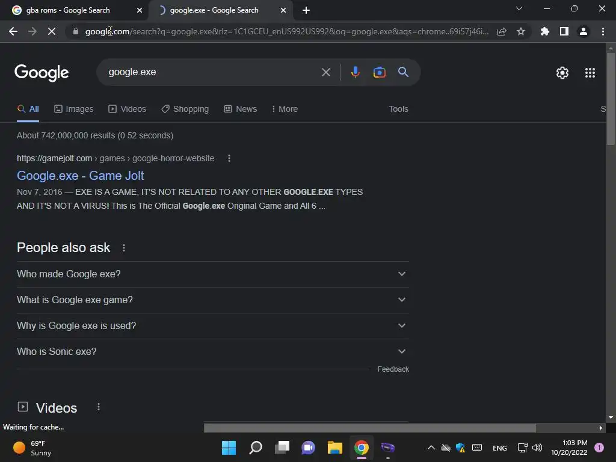Switch to Images results
616x462 pixels.
coord(74,109)
